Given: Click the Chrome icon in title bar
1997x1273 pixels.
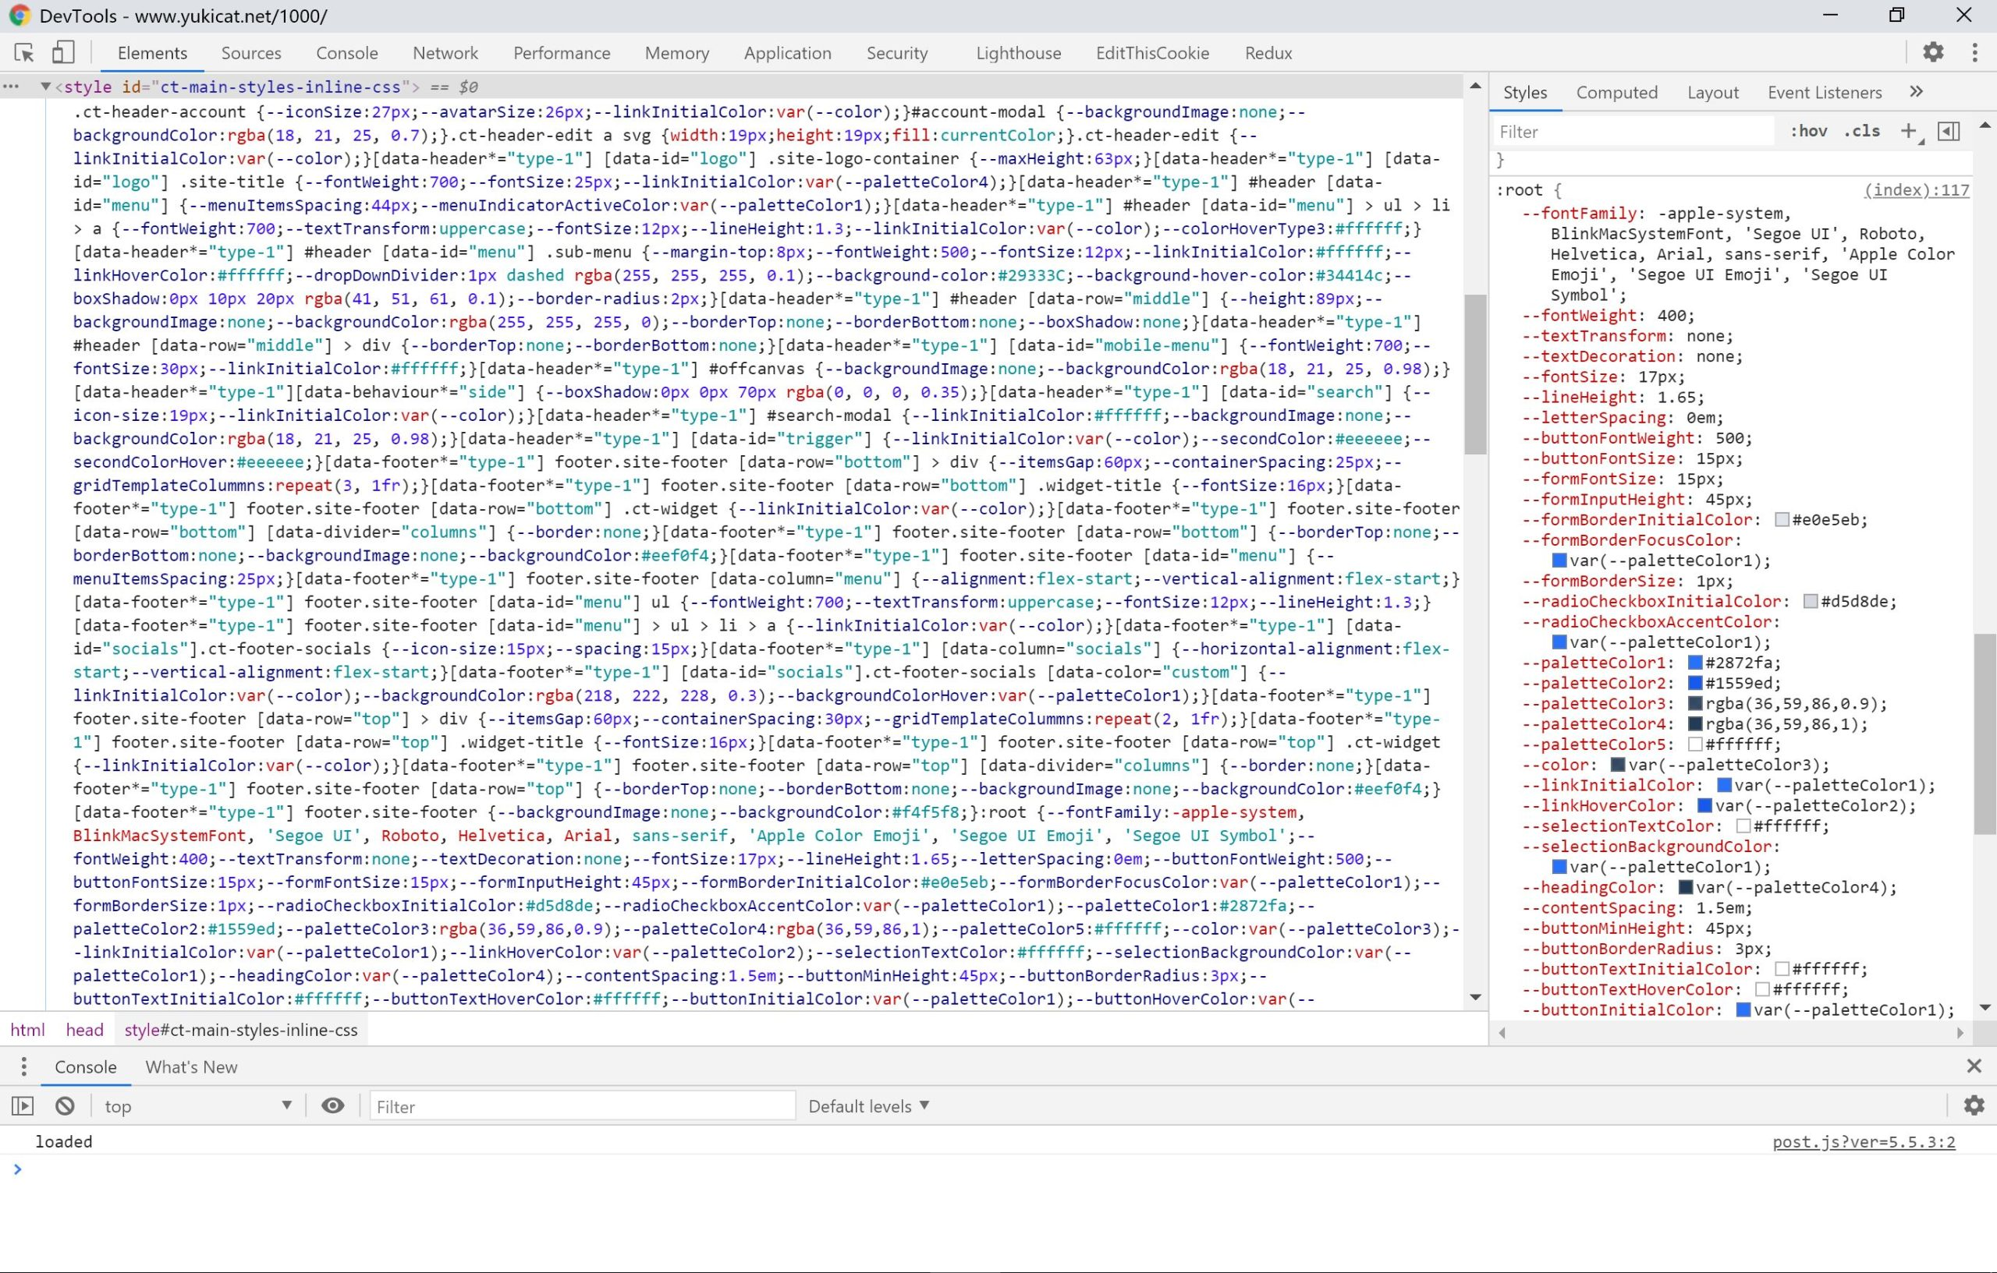Looking at the screenshot, I should (x=19, y=16).
